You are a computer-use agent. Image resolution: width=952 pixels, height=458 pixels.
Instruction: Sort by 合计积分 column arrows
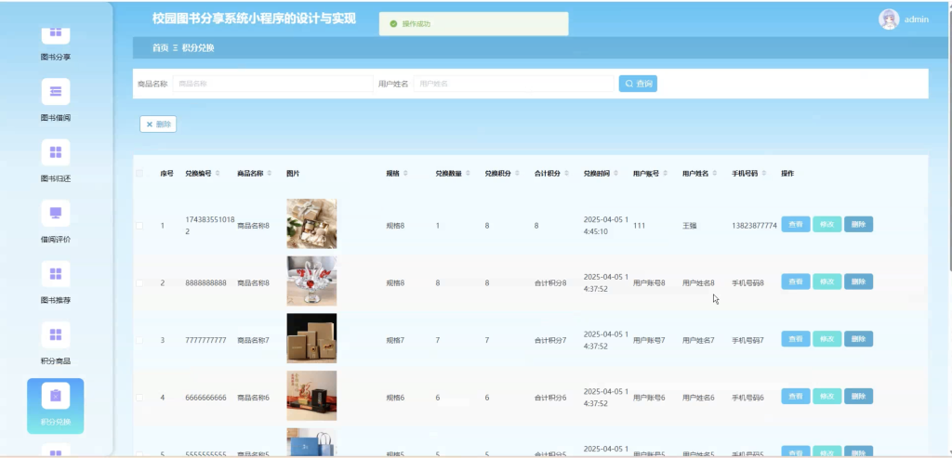coord(566,174)
